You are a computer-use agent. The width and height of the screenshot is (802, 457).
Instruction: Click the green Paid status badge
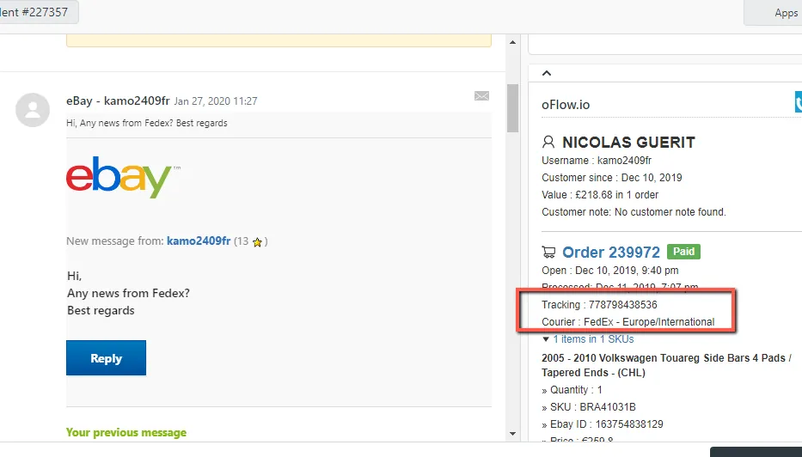[683, 252]
